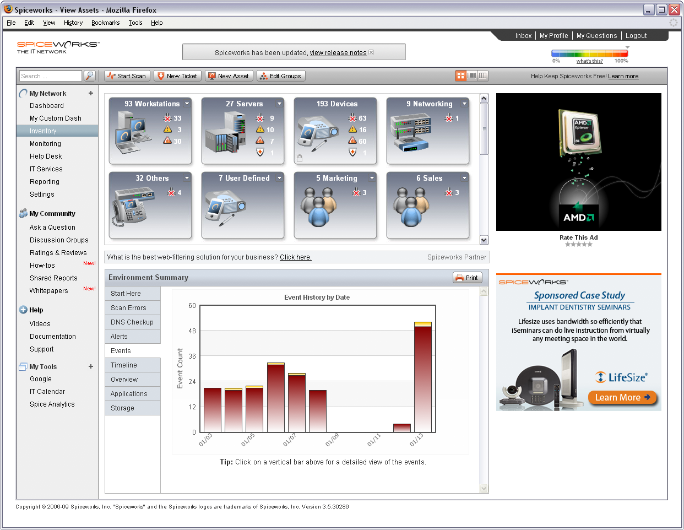Open the 5 Marketing people icon
The height and width of the screenshot is (530, 684).
coord(318,207)
